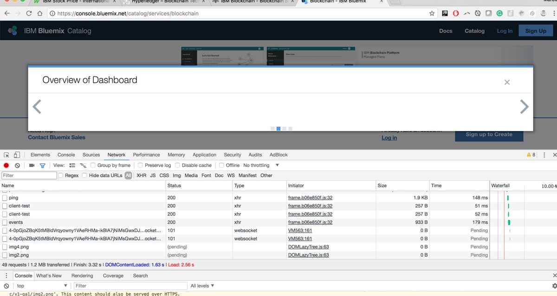Viewport: 557px width, 296px height.
Task: Go back using the browser back arrow
Action: click(7, 13)
